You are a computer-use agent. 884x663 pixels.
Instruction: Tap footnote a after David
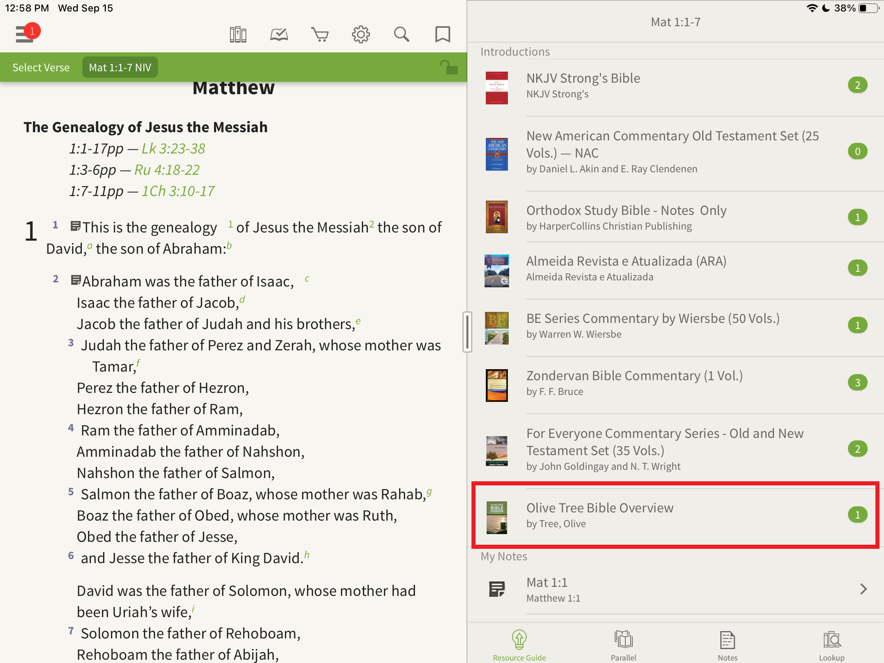point(90,246)
